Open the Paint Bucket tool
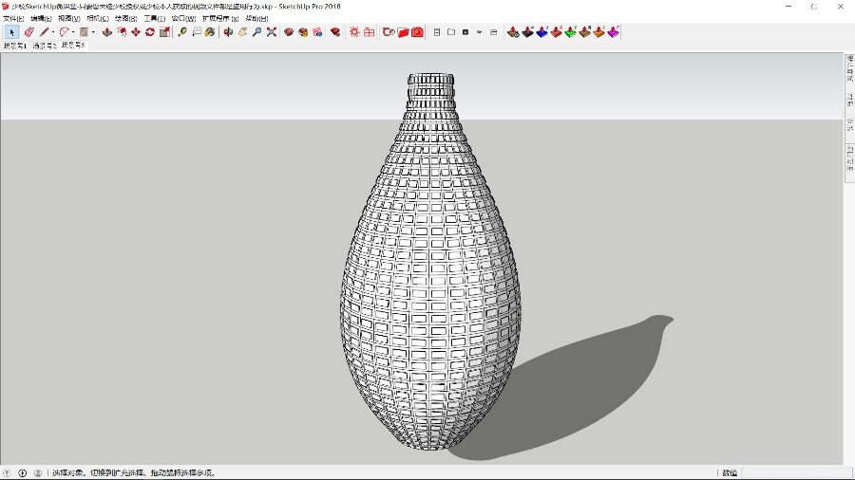Image resolution: width=855 pixels, height=480 pixels. pyautogui.click(x=210, y=32)
